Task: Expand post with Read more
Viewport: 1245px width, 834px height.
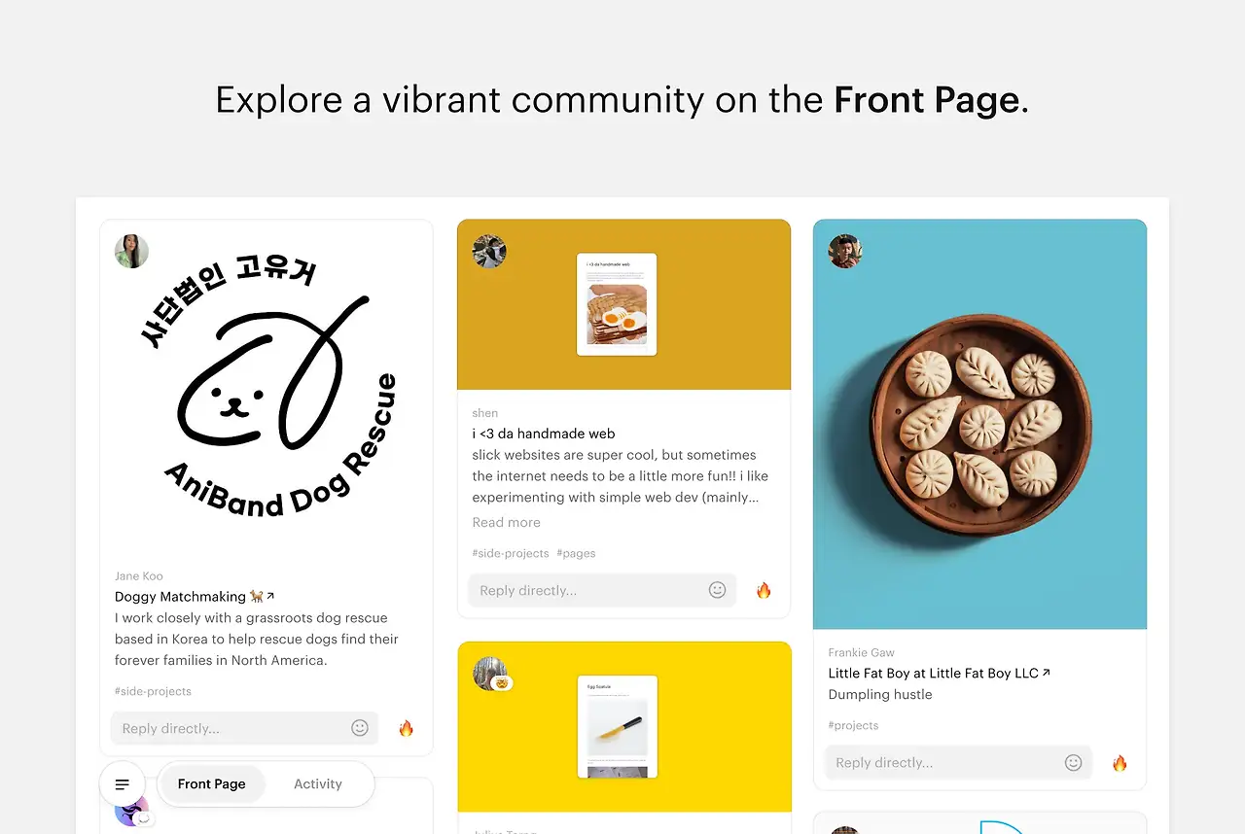Action: tap(506, 522)
